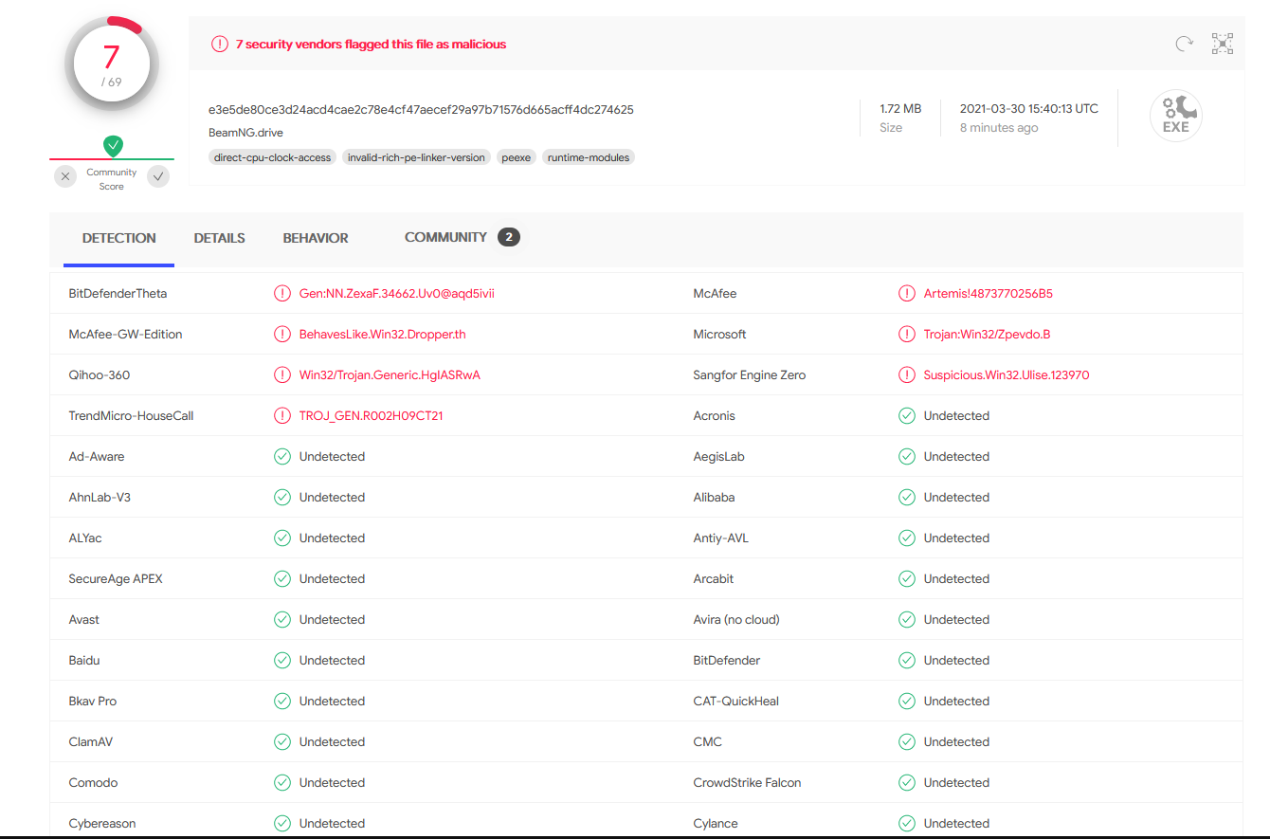Image resolution: width=1270 pixels, height=839 pixels.
Task: Click the Arcabit vendor name
Action: point(714,579)
